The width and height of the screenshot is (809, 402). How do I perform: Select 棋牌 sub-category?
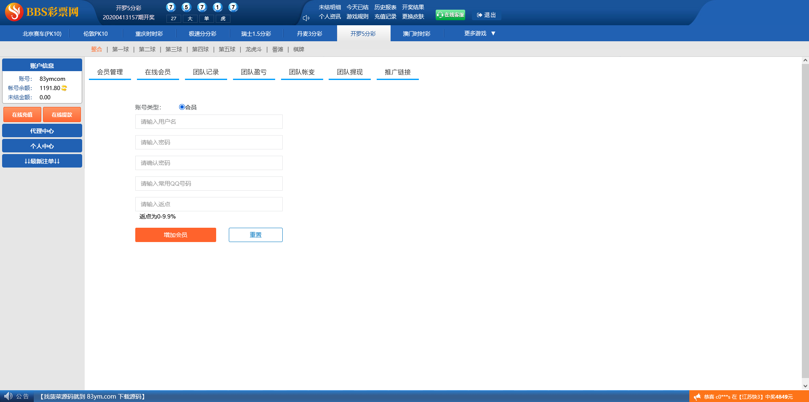click(299, 49)
